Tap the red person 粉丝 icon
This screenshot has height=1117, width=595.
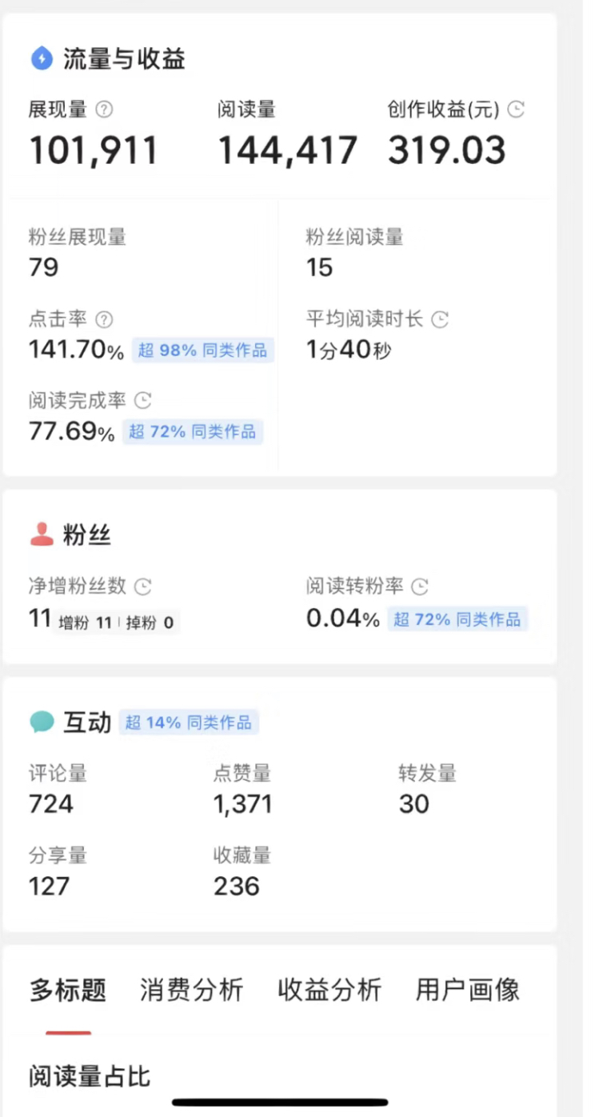pyautogui.click(x=42, y=534)
